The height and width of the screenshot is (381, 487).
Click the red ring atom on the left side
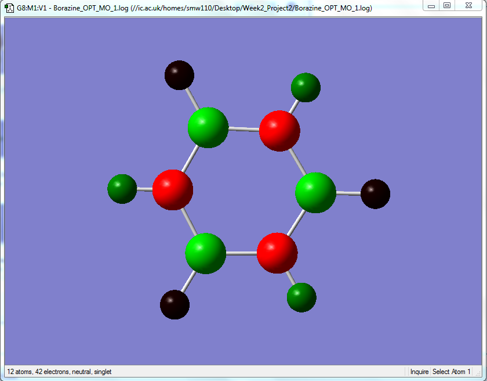(173, 190)
